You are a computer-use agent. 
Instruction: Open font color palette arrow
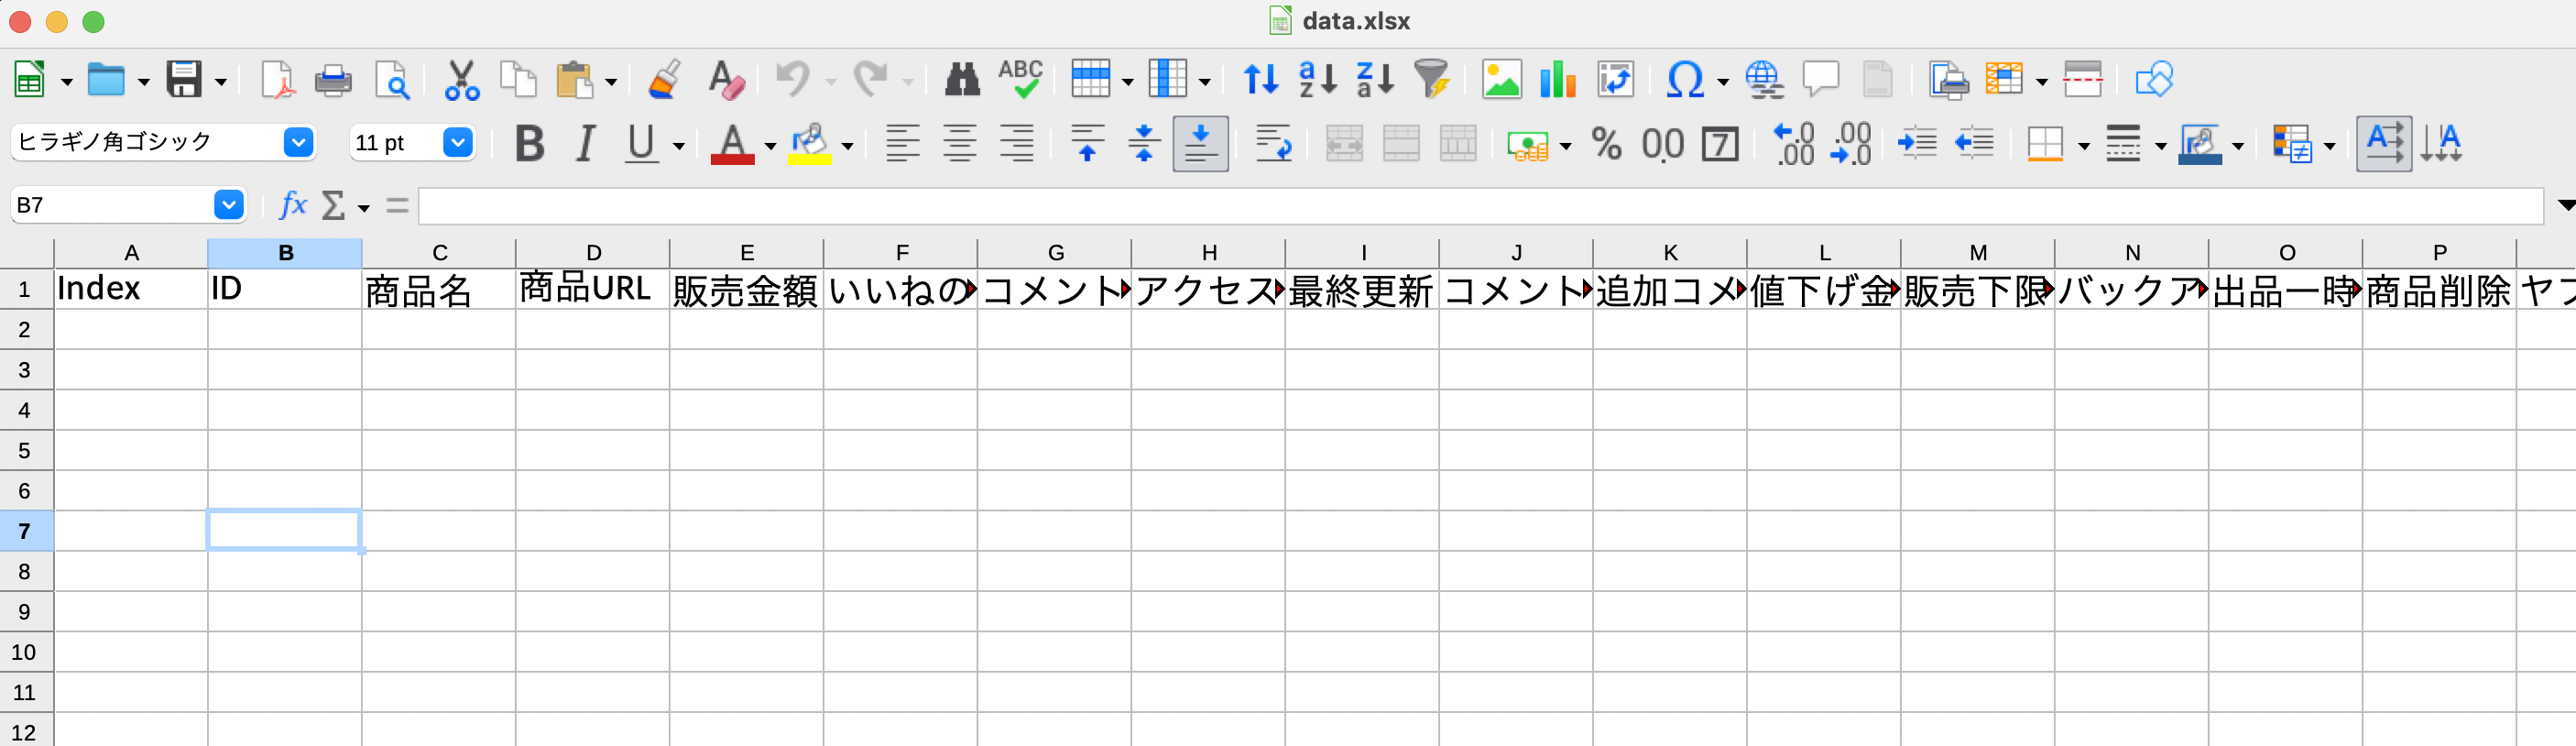tap(770, 146)
